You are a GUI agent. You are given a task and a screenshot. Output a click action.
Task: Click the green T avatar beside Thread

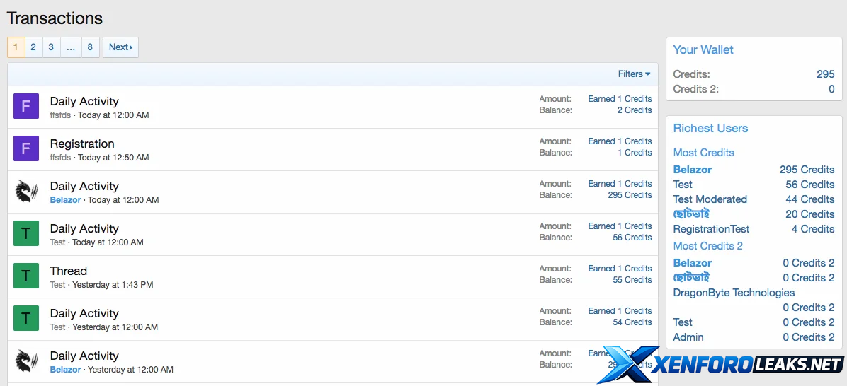pos(26,276)
